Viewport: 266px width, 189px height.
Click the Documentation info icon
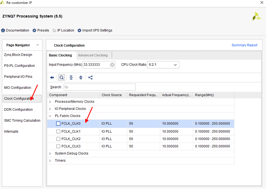(x=3, y=30)
